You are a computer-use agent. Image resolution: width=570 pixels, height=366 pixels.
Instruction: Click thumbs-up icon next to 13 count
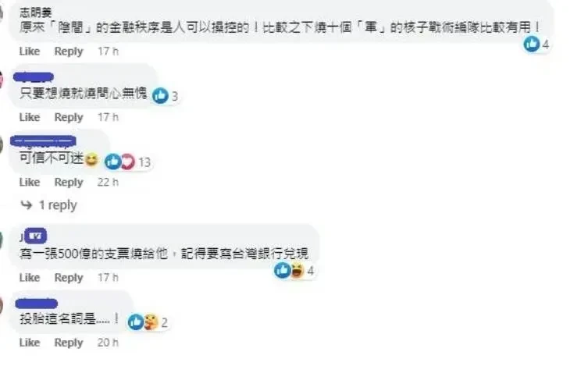tap(112, 162)
